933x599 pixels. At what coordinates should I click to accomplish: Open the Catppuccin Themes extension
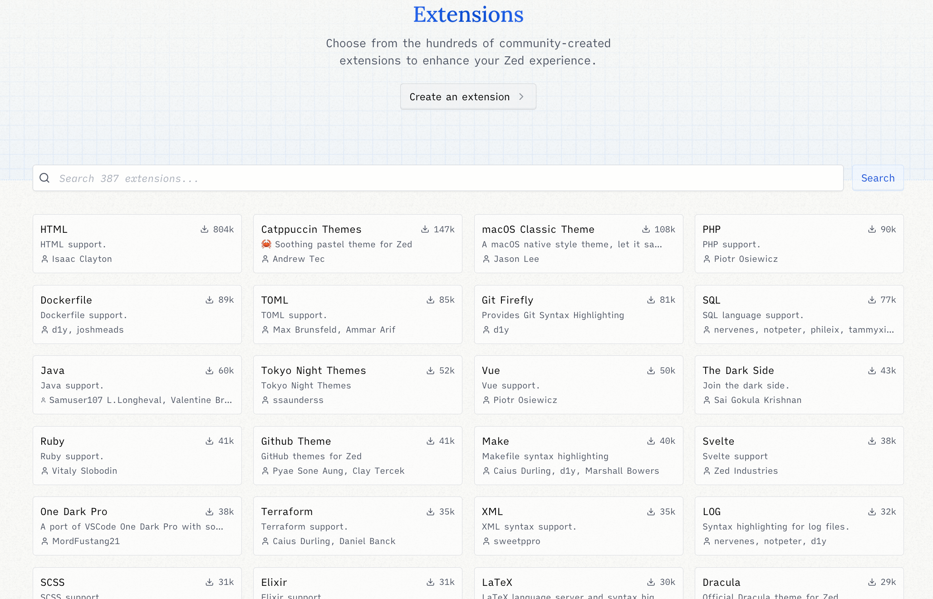tap(311, 230)
